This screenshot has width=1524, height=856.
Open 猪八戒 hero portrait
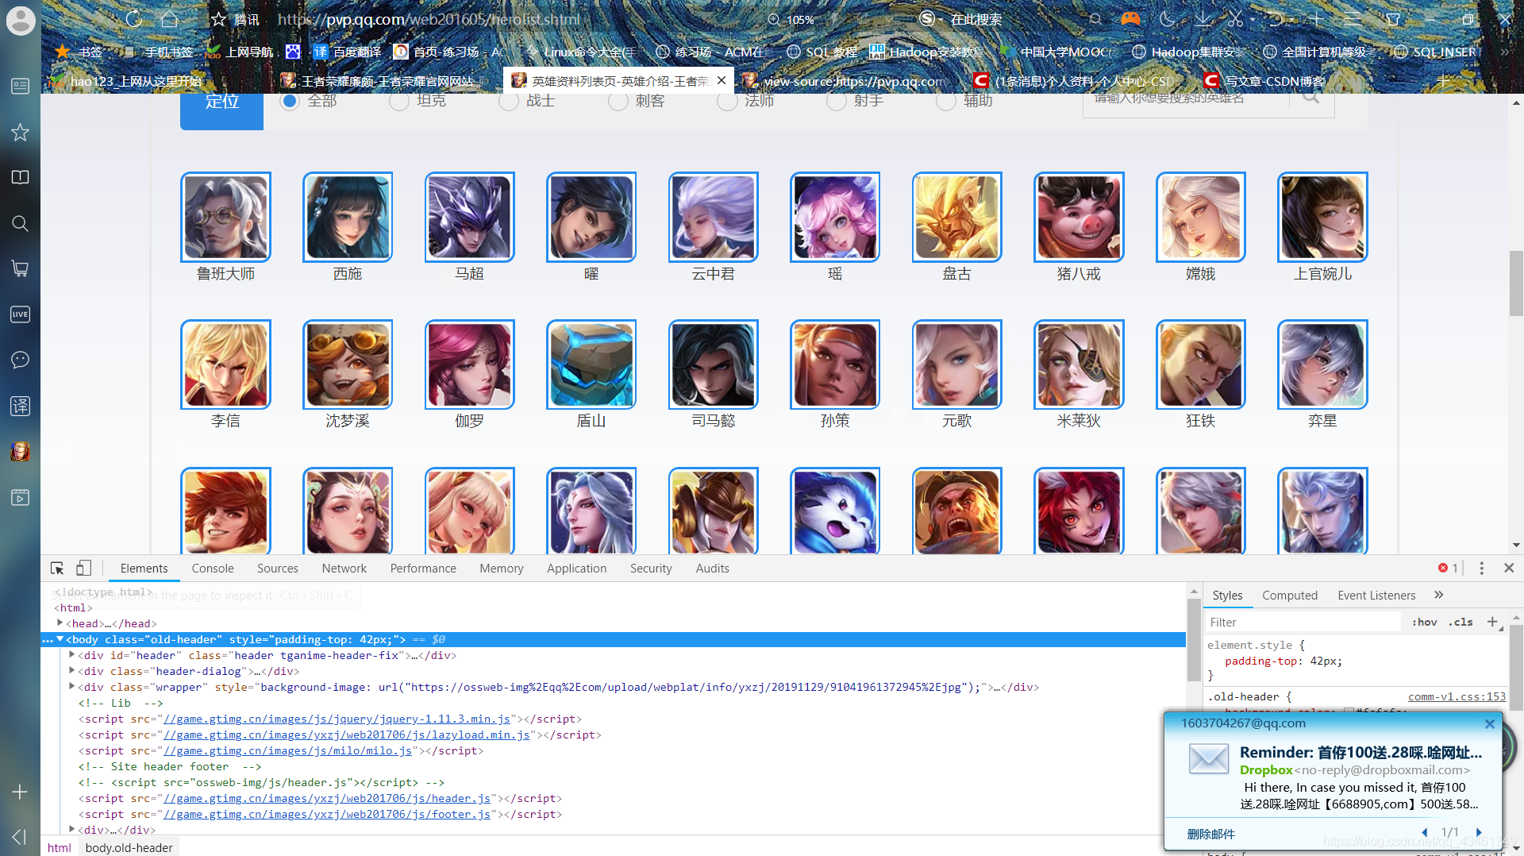[1079, 217]
